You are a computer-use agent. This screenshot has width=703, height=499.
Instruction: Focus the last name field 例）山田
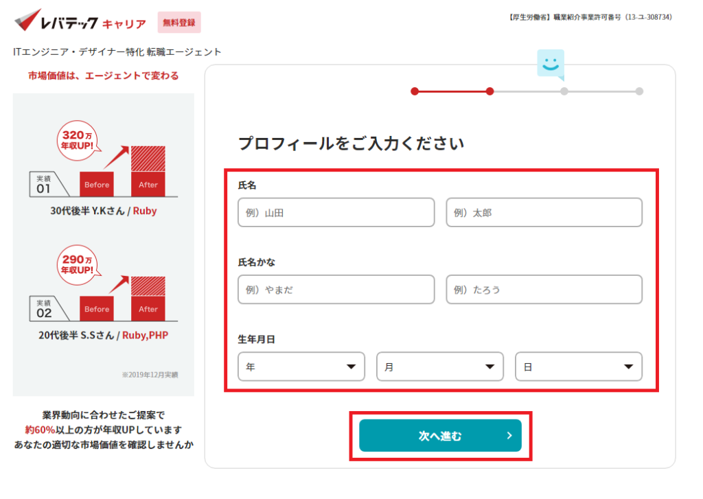(336, 213)
